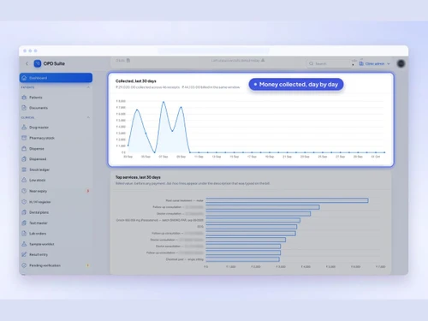Click the Search input field
The height and width of the screenshot is (321, 428).
[329, 63]
